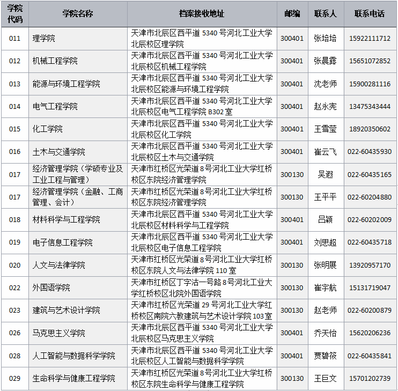The width and height of the screenshot is (398, 391).
Task: Click contact name 吴遐
Action: coord(326,174)
